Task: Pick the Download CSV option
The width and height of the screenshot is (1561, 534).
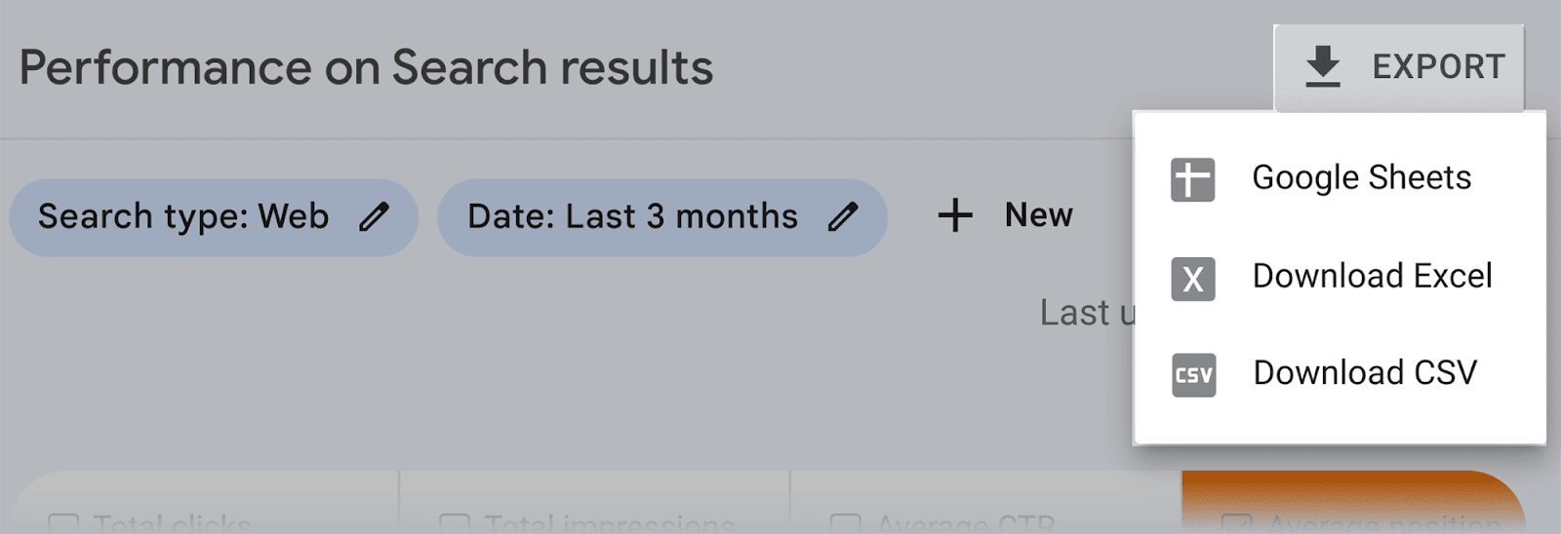Action: coord(1364,373)
